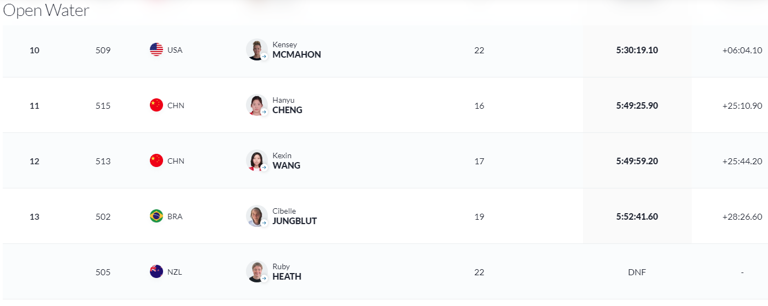
Task: Click Ruby Heath's athlete photo
Action: [x=256, y=271]
